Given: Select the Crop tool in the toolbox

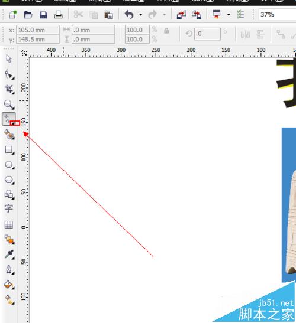Looking at the screenshot, I should point(9,89).
